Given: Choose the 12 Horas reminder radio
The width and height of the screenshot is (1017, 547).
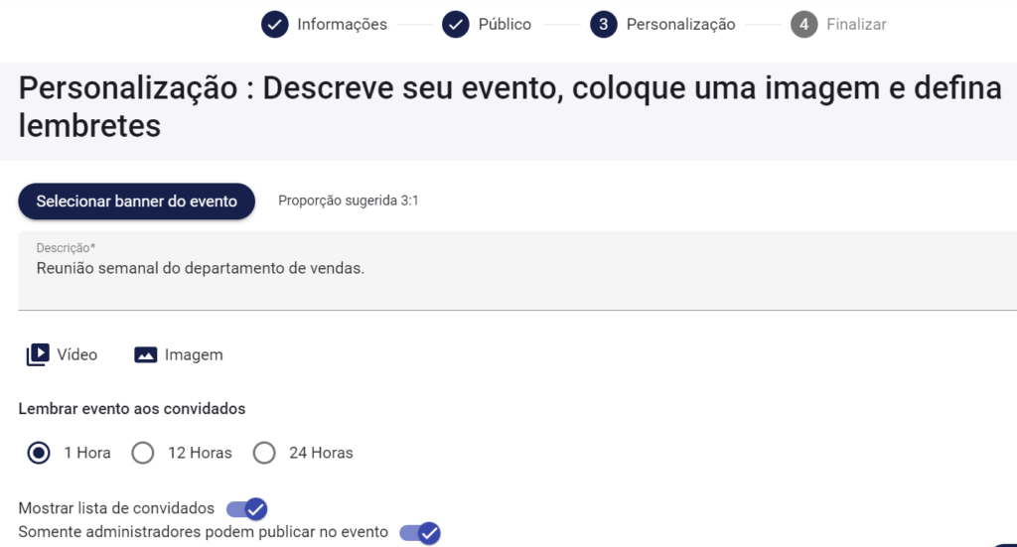Looking at the screenshot, I should coord(143,453).
